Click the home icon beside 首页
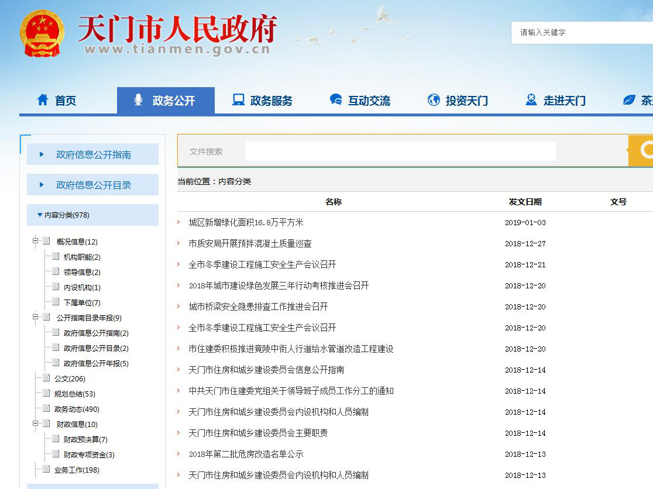This screenshot has height=489, width=653. 43,100
